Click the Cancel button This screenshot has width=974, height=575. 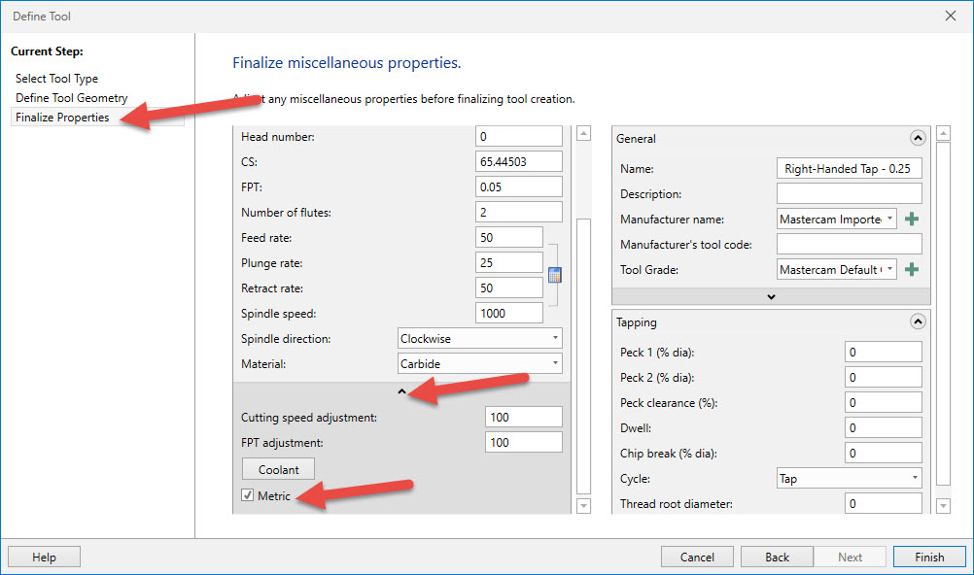(x=697, y=557)
